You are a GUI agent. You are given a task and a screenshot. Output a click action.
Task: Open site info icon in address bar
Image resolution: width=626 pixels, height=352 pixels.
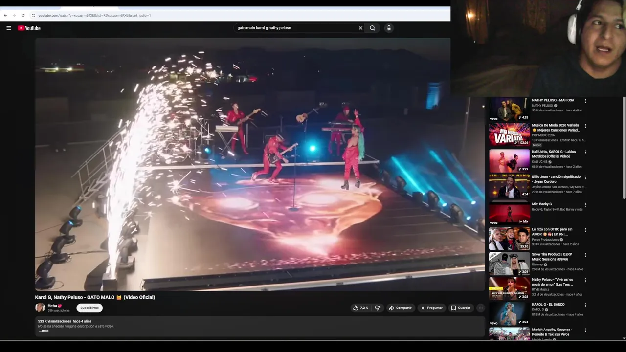pyautogui.click(x=33, y=15)
